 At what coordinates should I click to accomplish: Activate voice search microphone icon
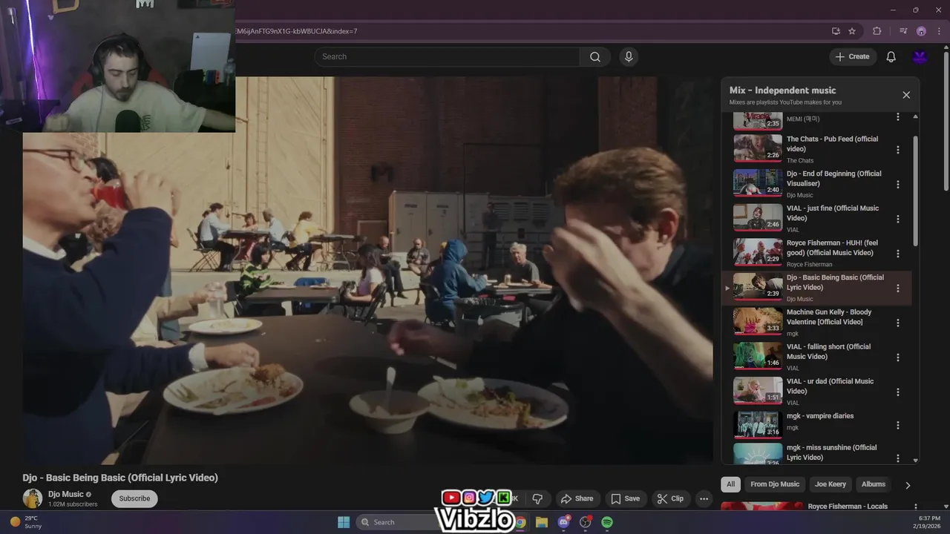pyautogui.click(x=629, y=57)
